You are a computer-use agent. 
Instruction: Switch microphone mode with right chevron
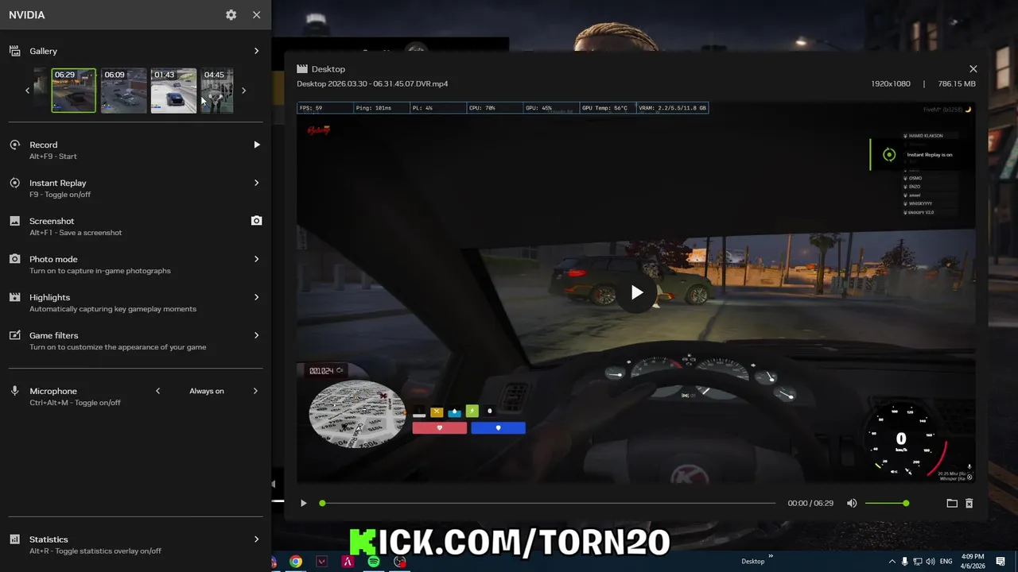tap(256, 391)
